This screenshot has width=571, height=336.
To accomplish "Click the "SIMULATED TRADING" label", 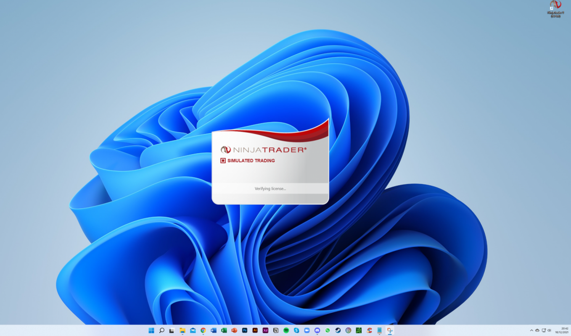I will coord(251,160).
